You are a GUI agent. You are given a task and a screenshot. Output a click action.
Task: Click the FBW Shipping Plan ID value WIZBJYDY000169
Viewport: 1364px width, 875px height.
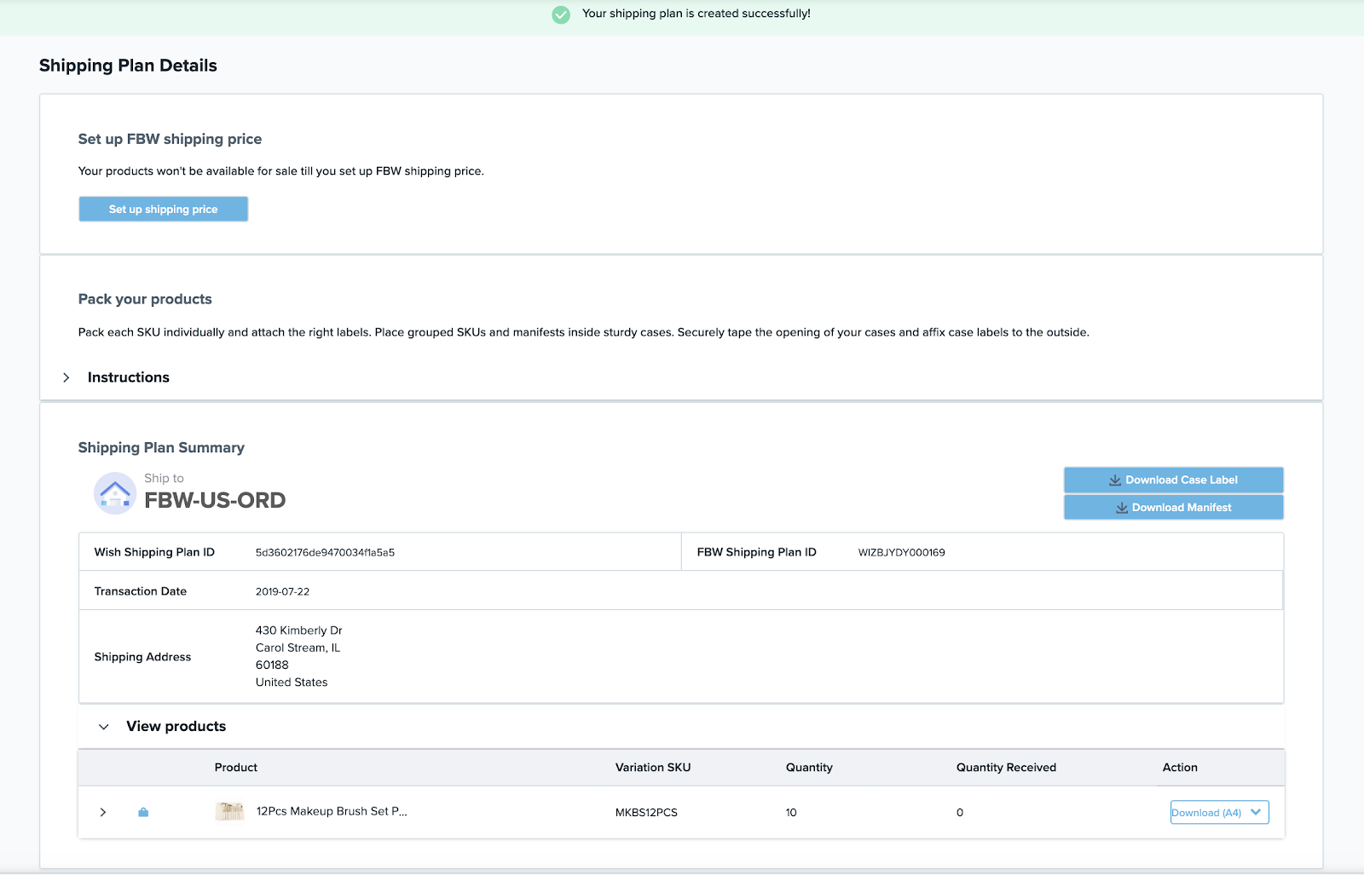[901, 553]
